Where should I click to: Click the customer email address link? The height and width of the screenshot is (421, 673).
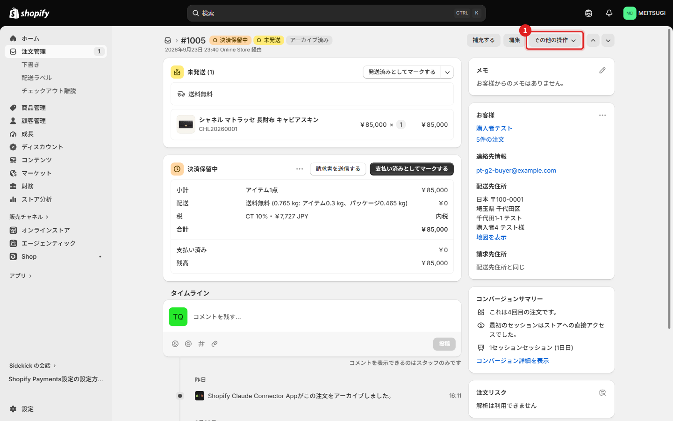(516, 170)
